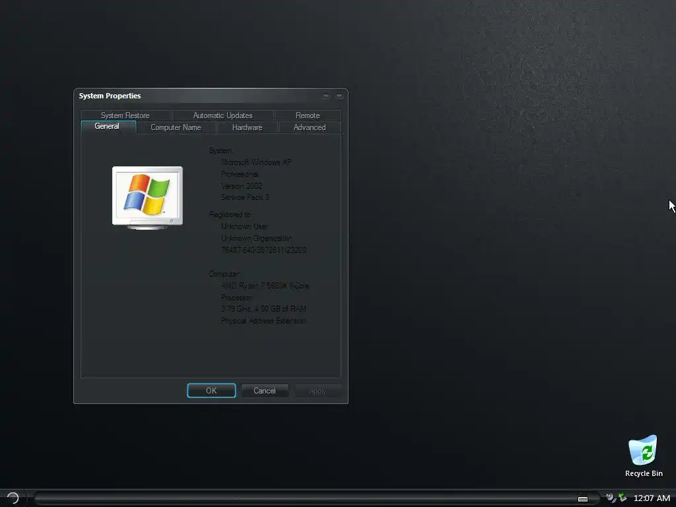
Task: Click the 'Professional' edition text
Action: (x=240, y=174)
